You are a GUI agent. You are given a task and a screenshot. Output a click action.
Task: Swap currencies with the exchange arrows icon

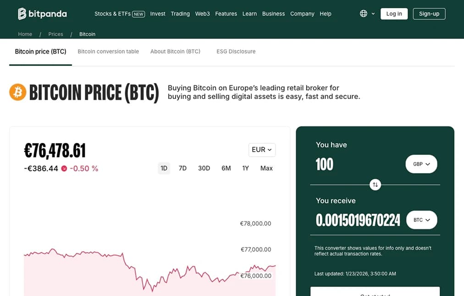coord(375,185)
